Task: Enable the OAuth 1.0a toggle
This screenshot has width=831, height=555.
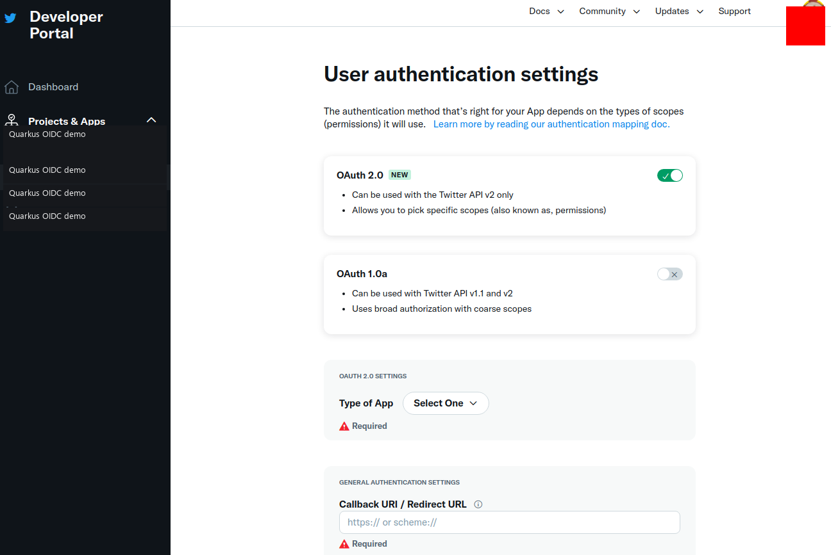Action: [x=670, y=274]
